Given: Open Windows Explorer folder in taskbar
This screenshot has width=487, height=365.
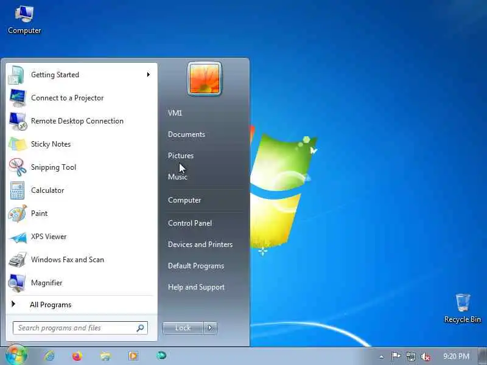Looking at the screenshot, I should (105, 356).
